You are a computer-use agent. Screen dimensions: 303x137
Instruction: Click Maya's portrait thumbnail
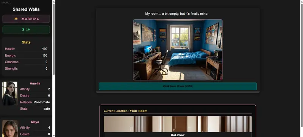(10, 129)
